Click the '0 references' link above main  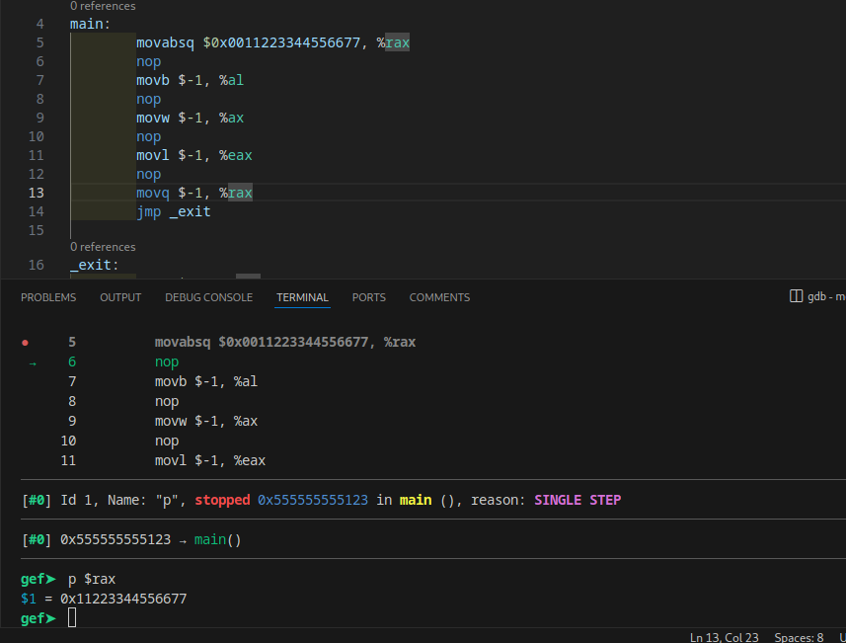103,6
